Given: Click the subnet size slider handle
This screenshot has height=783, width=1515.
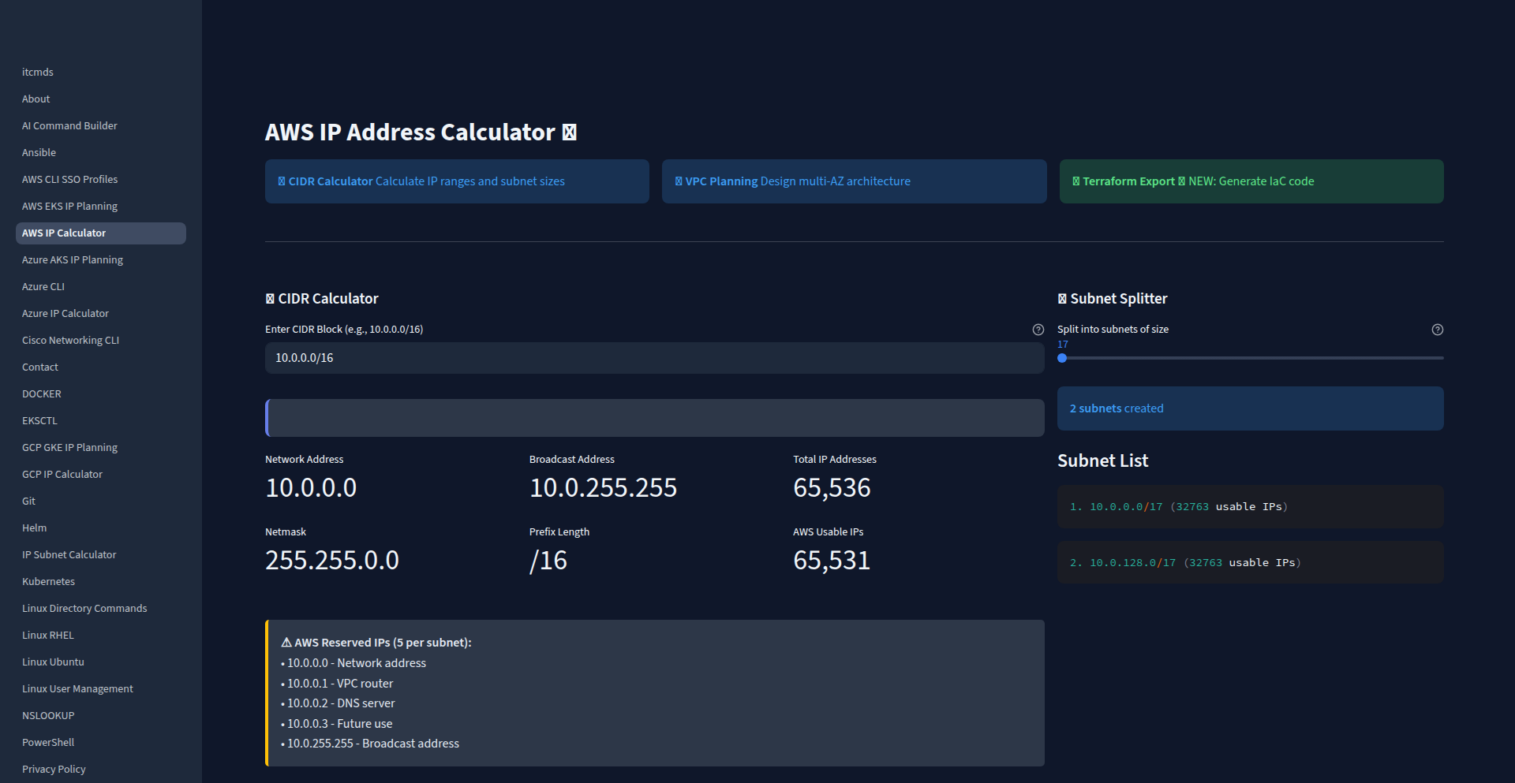Looking at the screenshot, I should [1062, 358].
